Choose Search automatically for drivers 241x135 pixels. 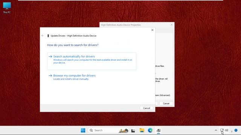pos(92,61)
